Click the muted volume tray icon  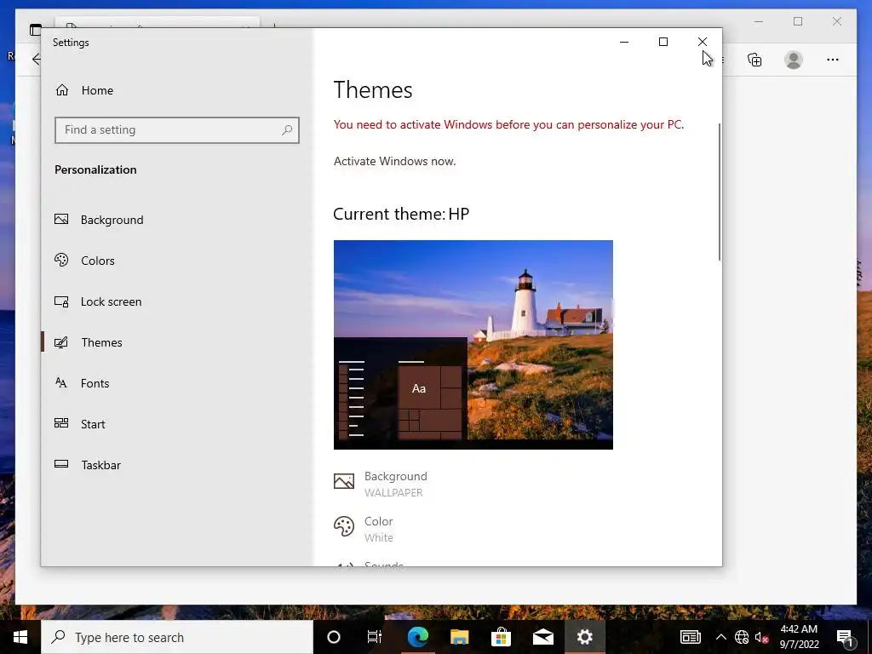click(761, 637)
